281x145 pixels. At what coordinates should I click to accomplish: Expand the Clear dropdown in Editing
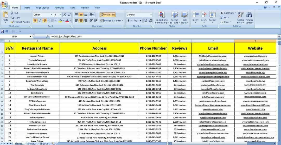pos(231,22)
